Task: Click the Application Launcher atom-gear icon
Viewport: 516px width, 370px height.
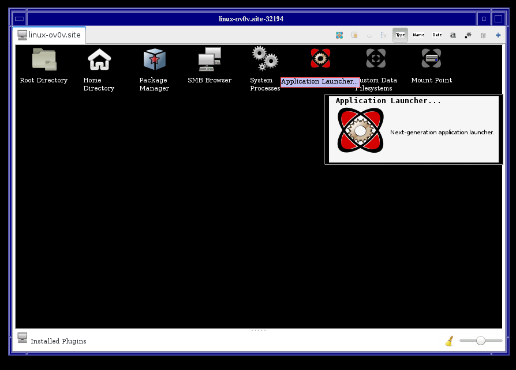Action: [x=320, y=58]
